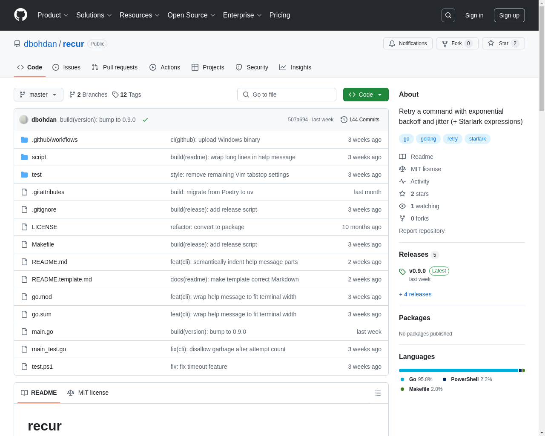Open the Pricing page
The height and width of the screenshot is (436, 545).
tap(280, 15)
